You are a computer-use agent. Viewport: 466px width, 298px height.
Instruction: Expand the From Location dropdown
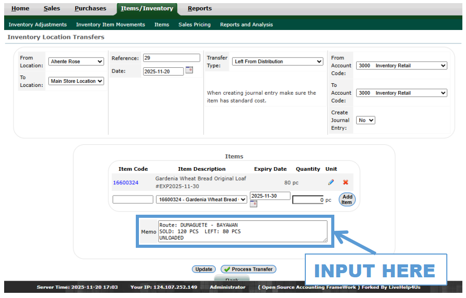(x=76, y=62)
